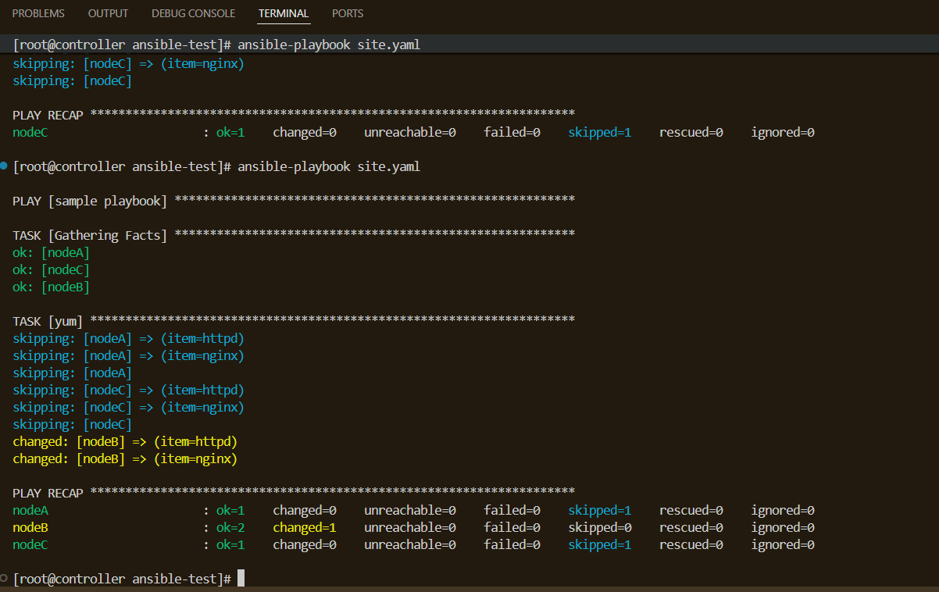The image size is (939, 592).
Task: Switch to the PROBLEMS tab
Action: tap(38, 13)
